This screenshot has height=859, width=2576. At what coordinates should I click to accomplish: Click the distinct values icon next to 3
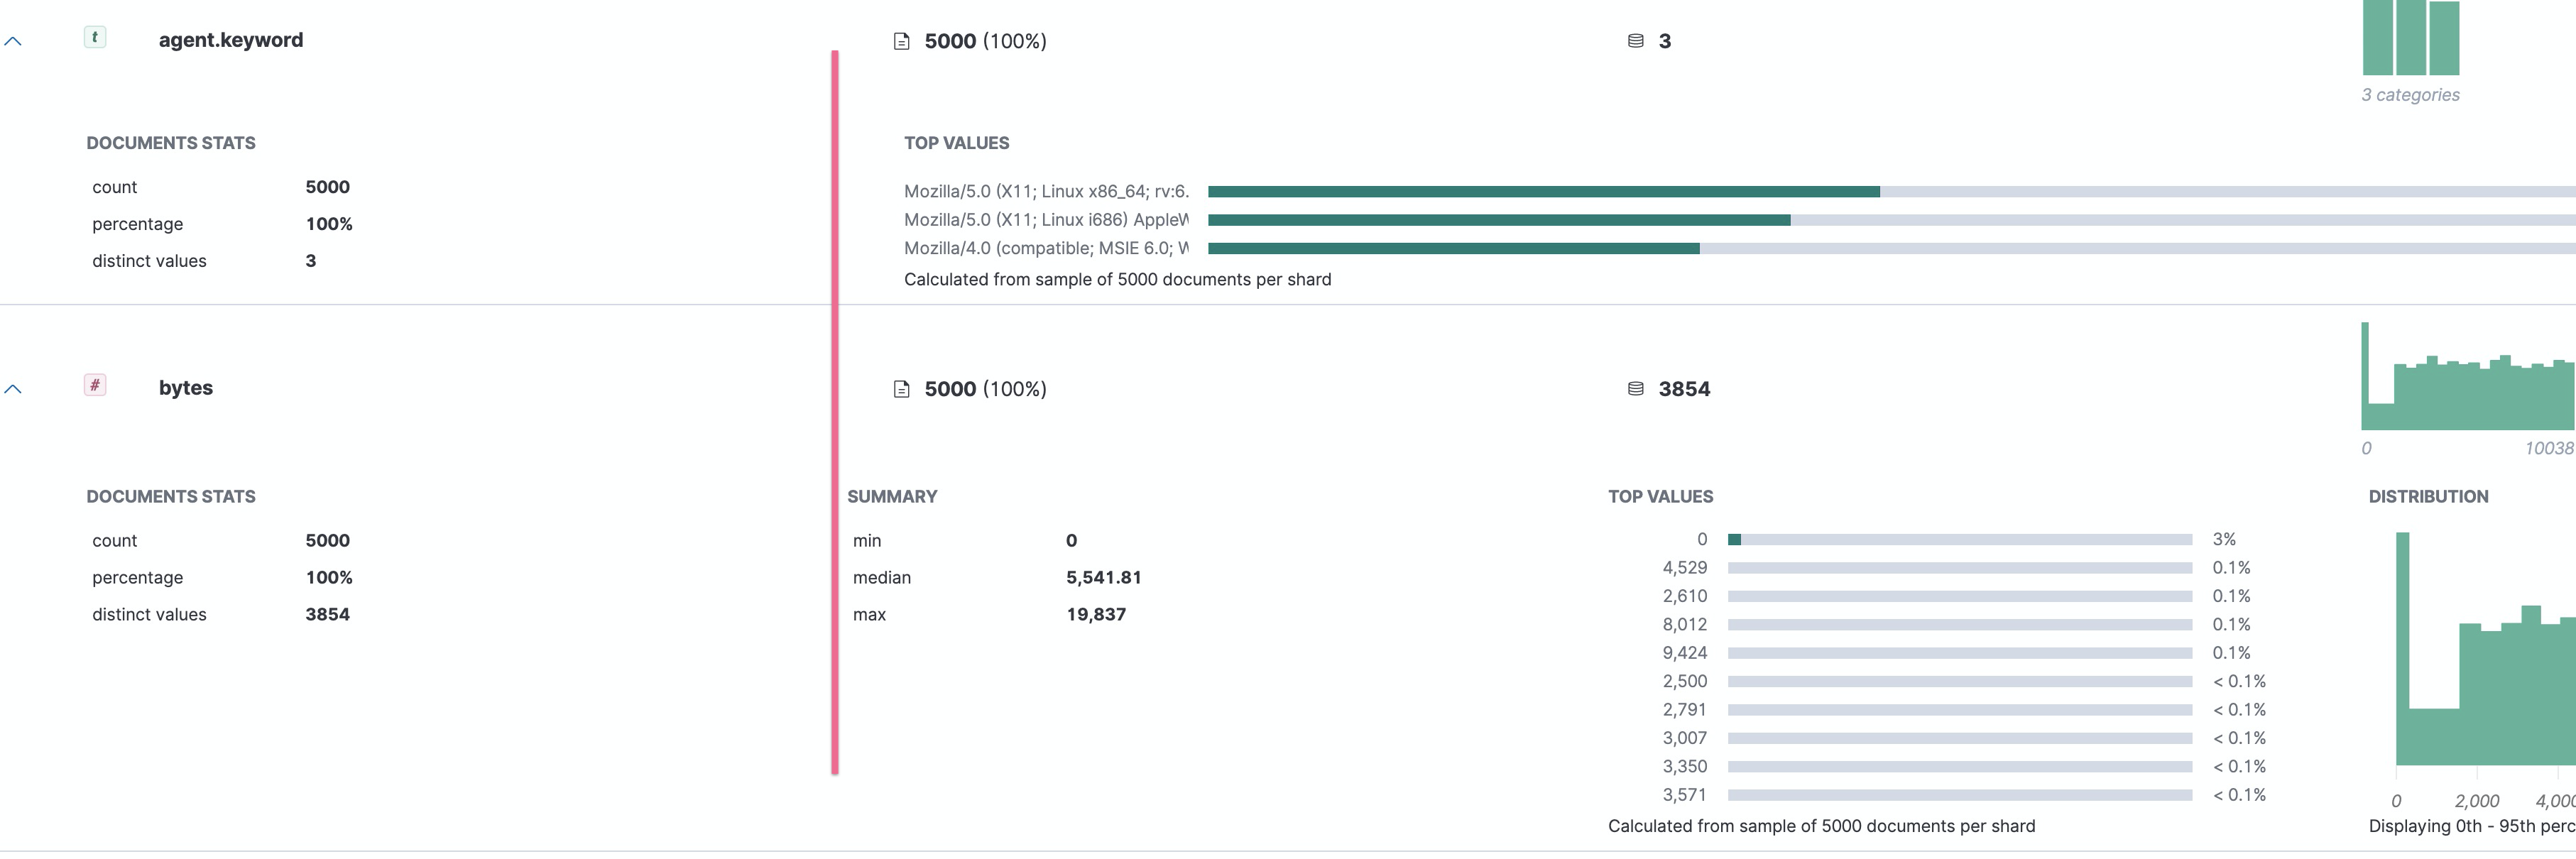tap(1635, 41)
